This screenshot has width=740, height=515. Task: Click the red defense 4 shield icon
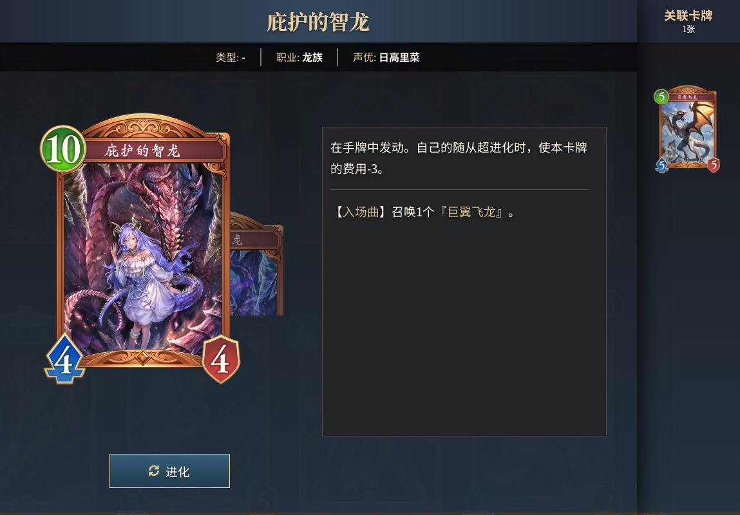[x=220, y=359]
